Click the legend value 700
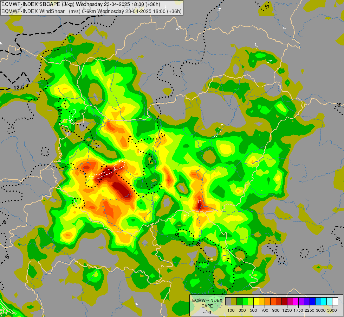The height and width of the screenshot is (317, 344). [x=265, y=310]
